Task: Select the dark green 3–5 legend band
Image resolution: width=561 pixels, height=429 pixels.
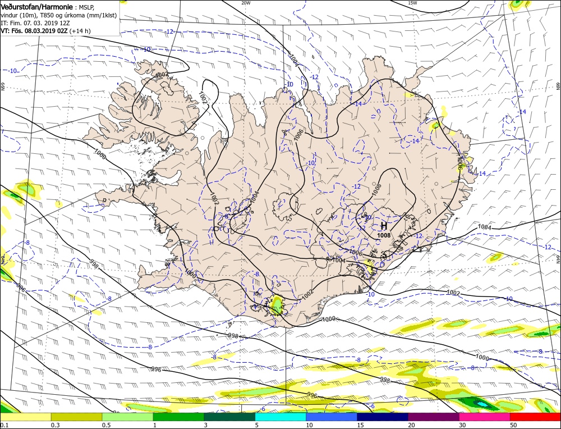Action: (229, 417)
